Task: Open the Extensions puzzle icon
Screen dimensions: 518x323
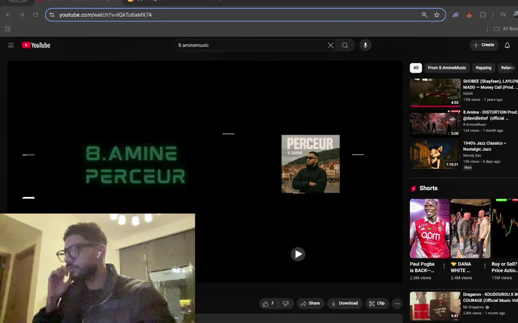Action: pos(483,15)
